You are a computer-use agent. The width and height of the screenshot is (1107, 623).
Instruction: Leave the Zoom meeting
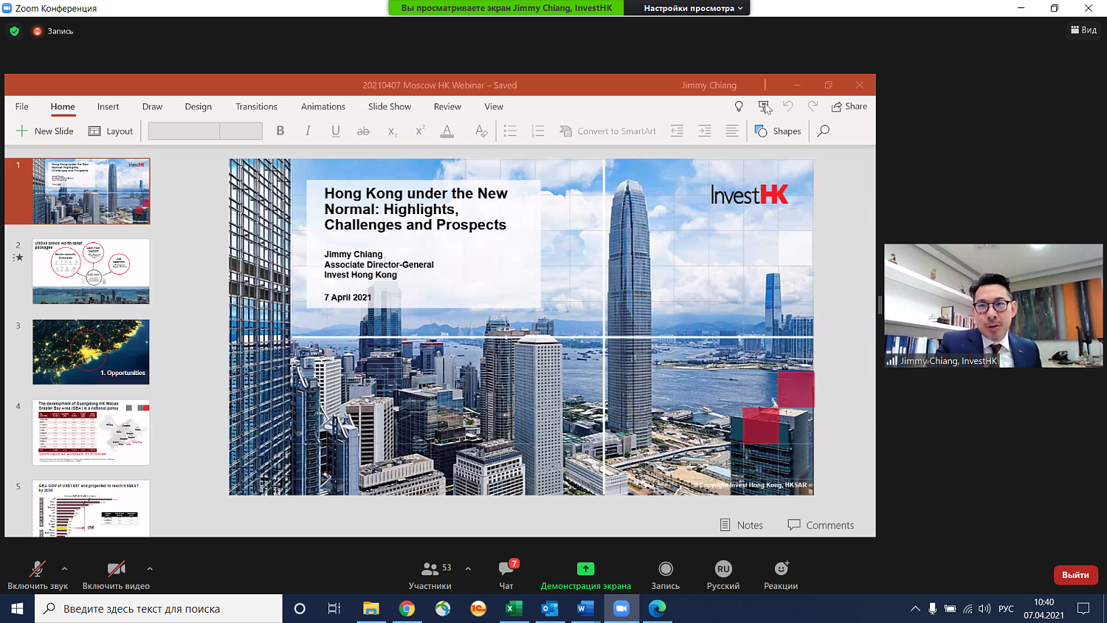(x=1075, y=574)
